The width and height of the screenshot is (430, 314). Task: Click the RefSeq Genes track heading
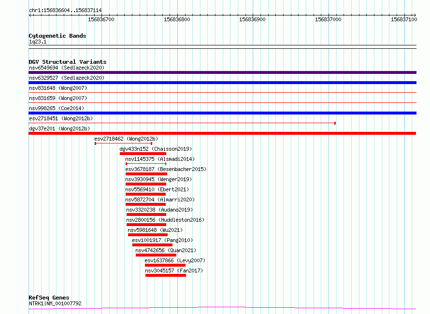pos(49,298)
